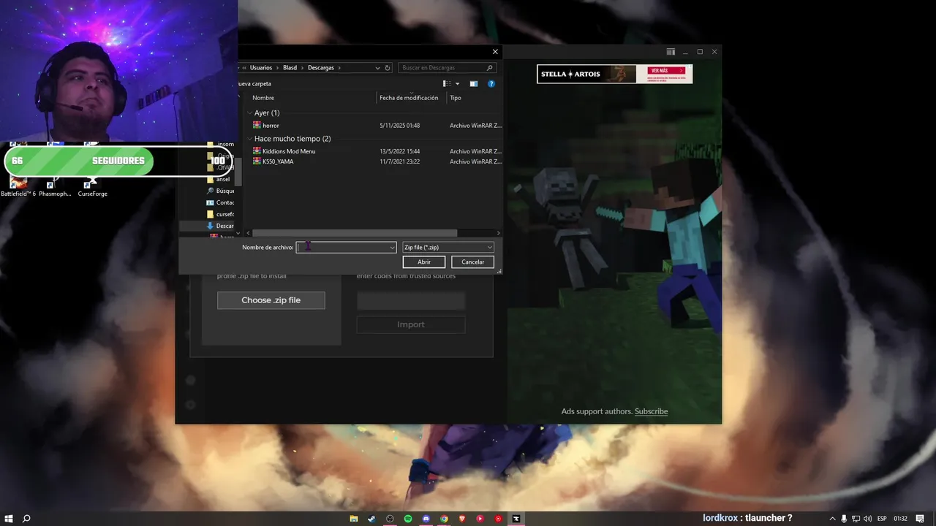The image size is (936, 526).
Task: Click the microphone tray icon
Action: (x=845, y=519)
